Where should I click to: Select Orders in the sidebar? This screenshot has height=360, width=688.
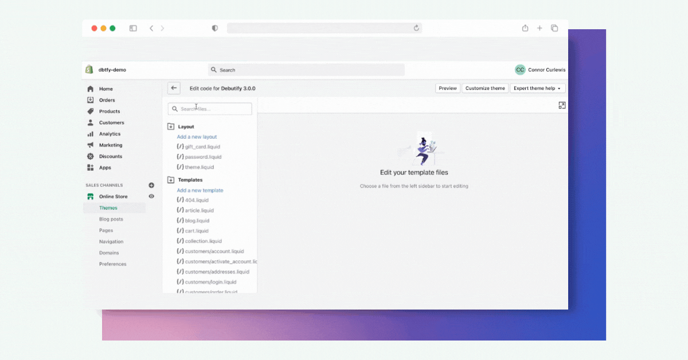(107, 100)
